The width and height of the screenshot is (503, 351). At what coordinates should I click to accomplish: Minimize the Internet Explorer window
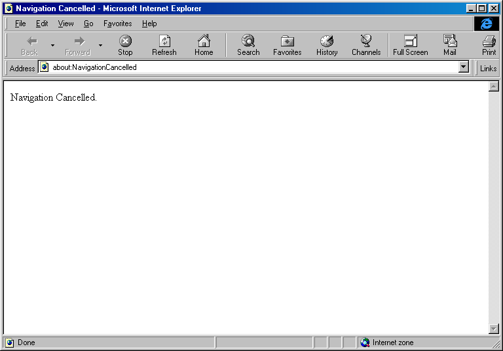click(471, 8)
